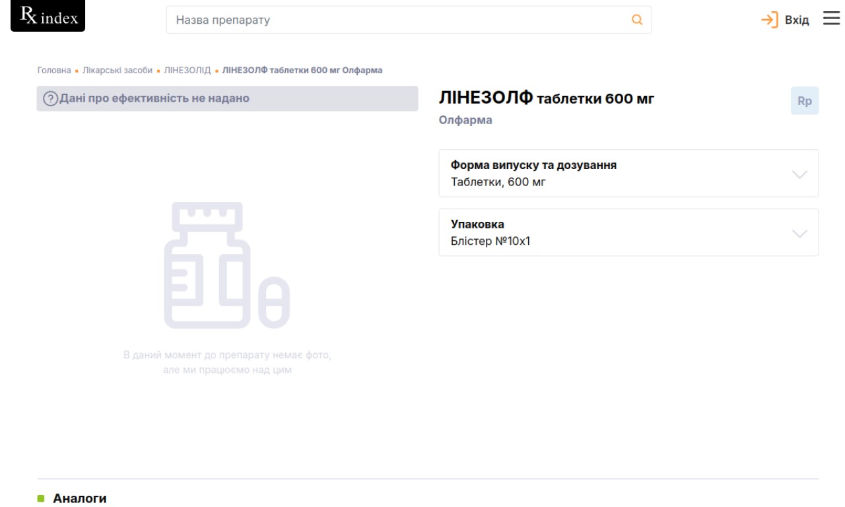
Task: Click the login arrow icon next to Вхід
Action: [770, 20]
